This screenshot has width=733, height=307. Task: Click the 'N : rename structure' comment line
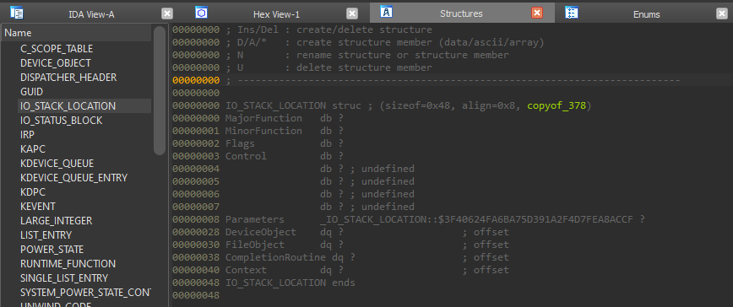click(367, 55)
